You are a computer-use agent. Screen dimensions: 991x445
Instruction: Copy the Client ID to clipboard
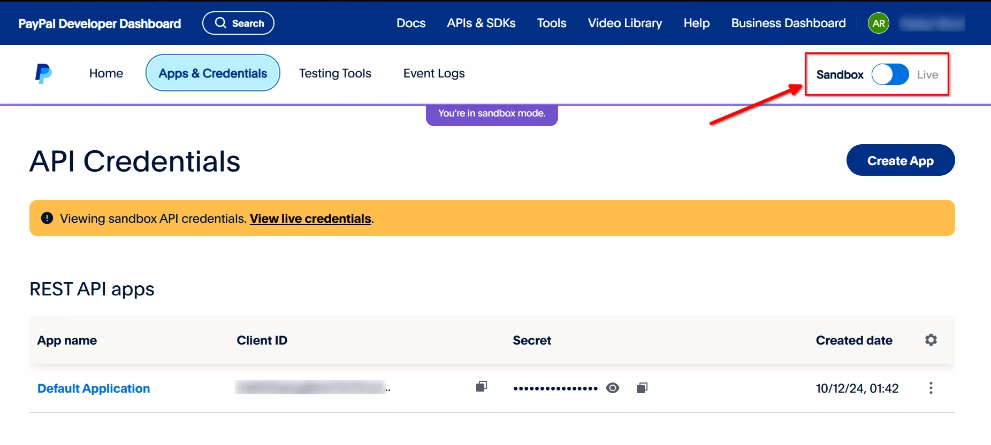[482, 387]
